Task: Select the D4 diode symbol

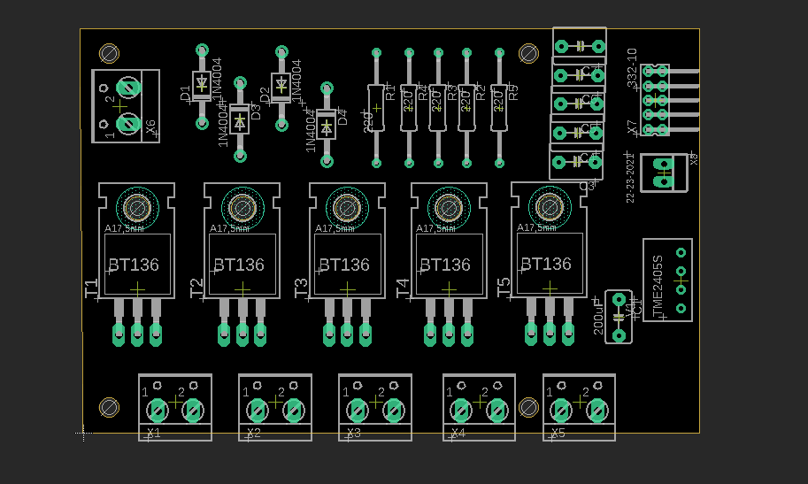Action: tap(327, 127)
